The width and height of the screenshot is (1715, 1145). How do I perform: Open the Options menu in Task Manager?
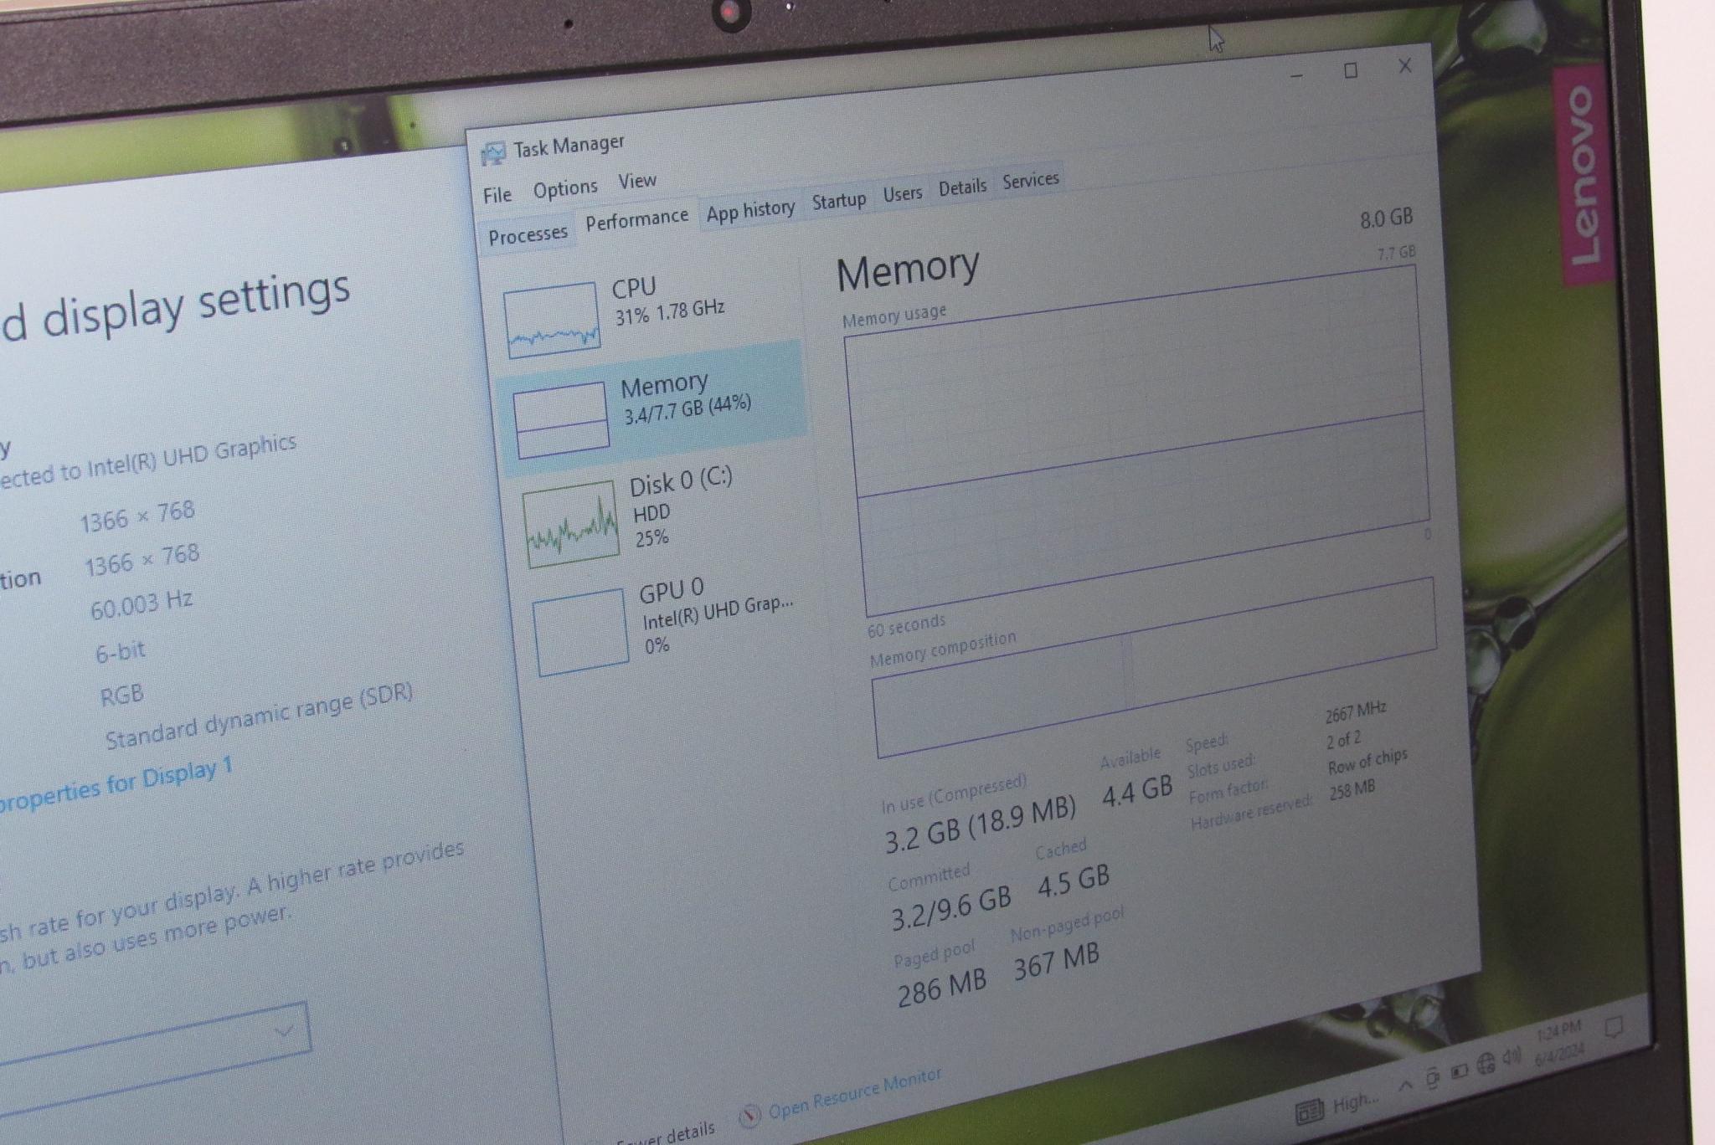click(565, 188)
